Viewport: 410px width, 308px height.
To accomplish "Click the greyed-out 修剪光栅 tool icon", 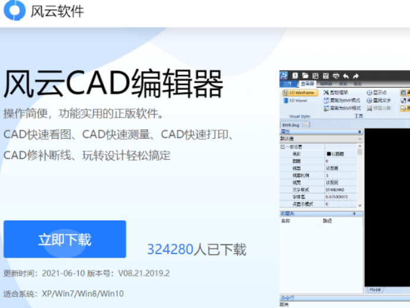I will [x=369, y=108].
